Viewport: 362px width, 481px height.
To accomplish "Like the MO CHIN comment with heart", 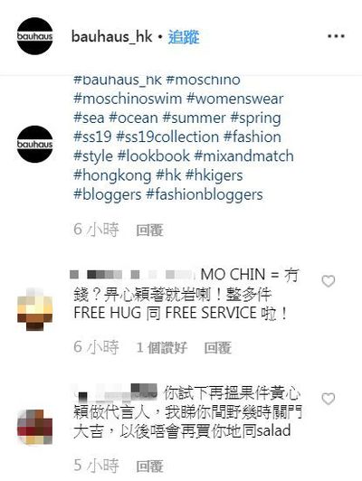I will coord(329,281).
